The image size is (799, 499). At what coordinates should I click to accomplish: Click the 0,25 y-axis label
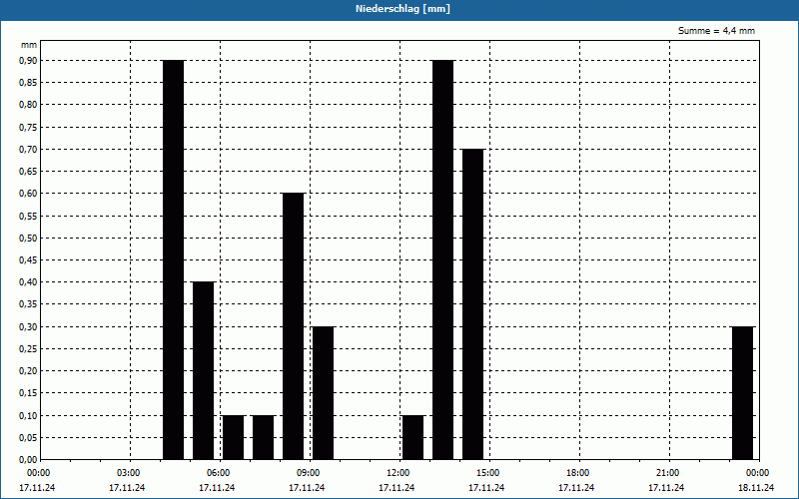(x=28, y=348)
